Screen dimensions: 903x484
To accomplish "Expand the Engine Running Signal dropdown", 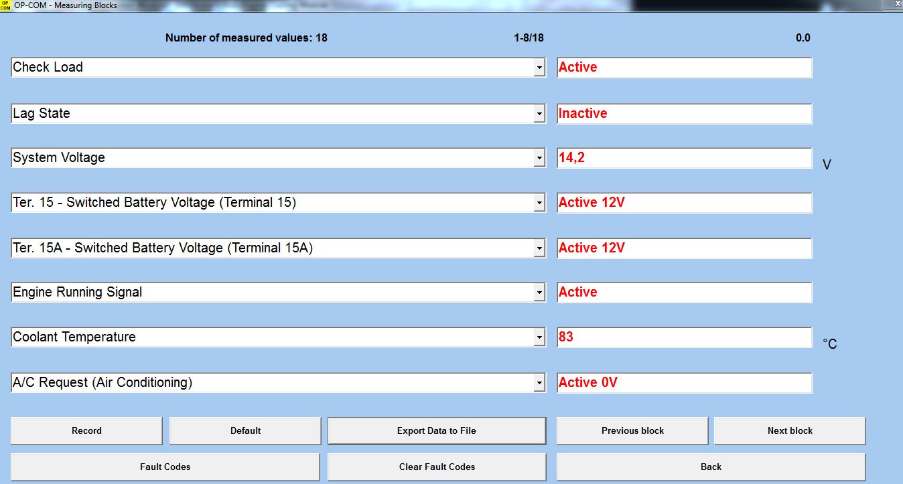I will coord(539,293).
